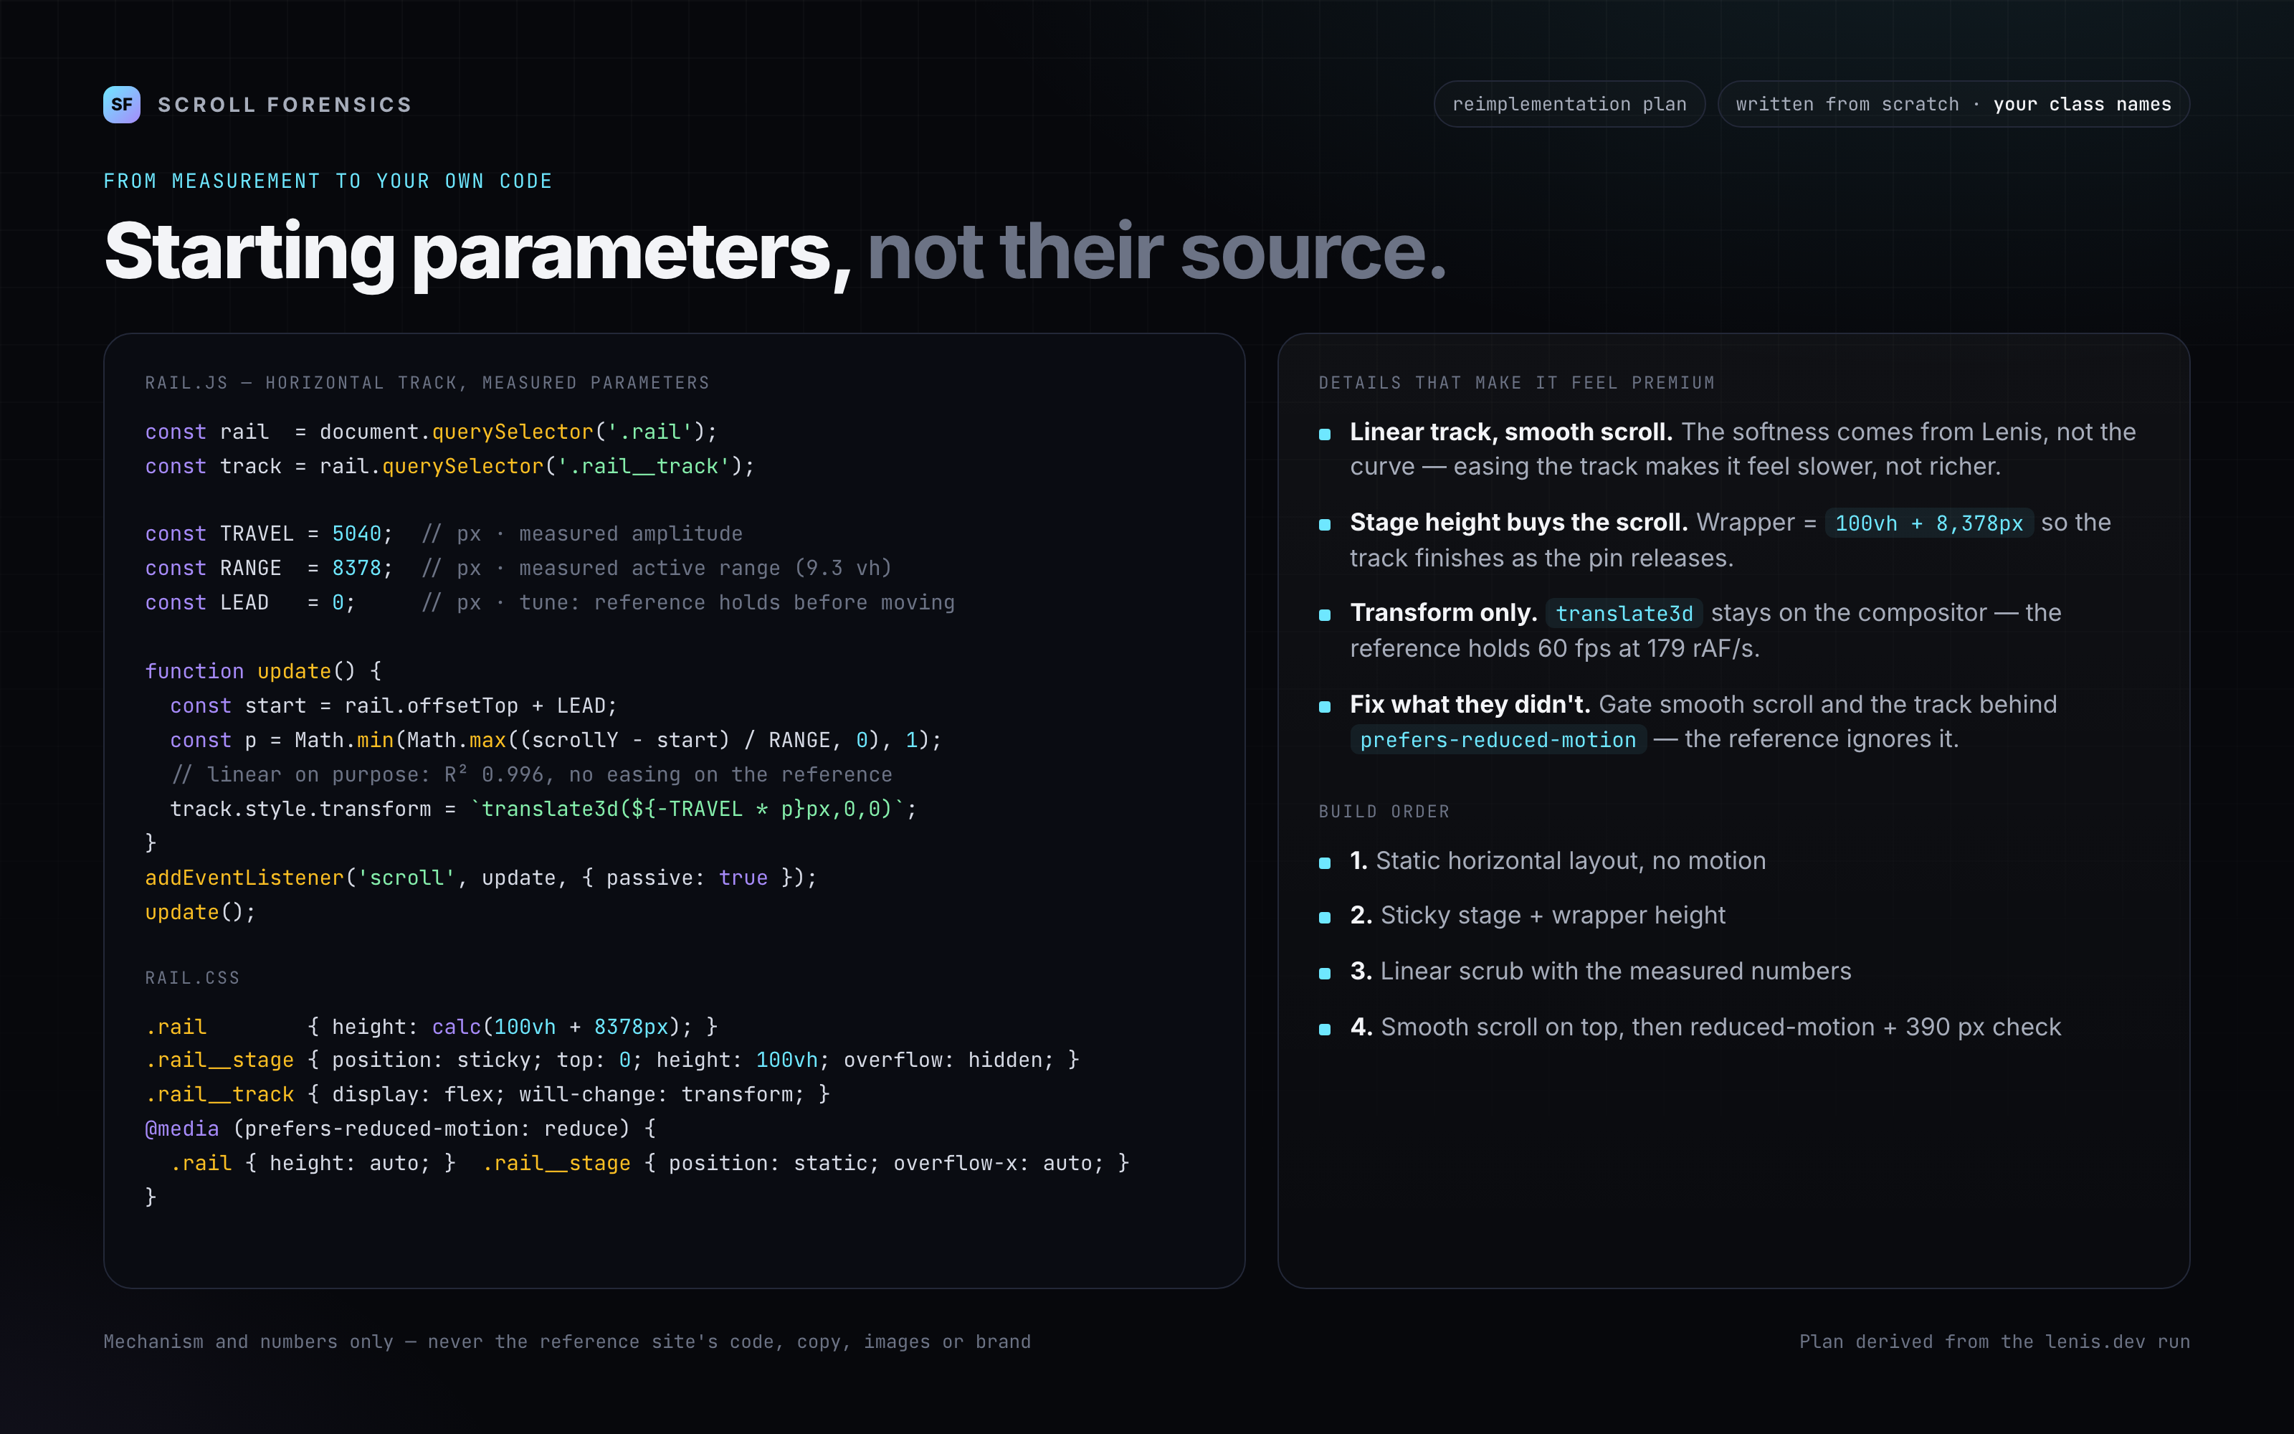Click the SF logo badge
2294x1434 pixels.
(121, 105)
